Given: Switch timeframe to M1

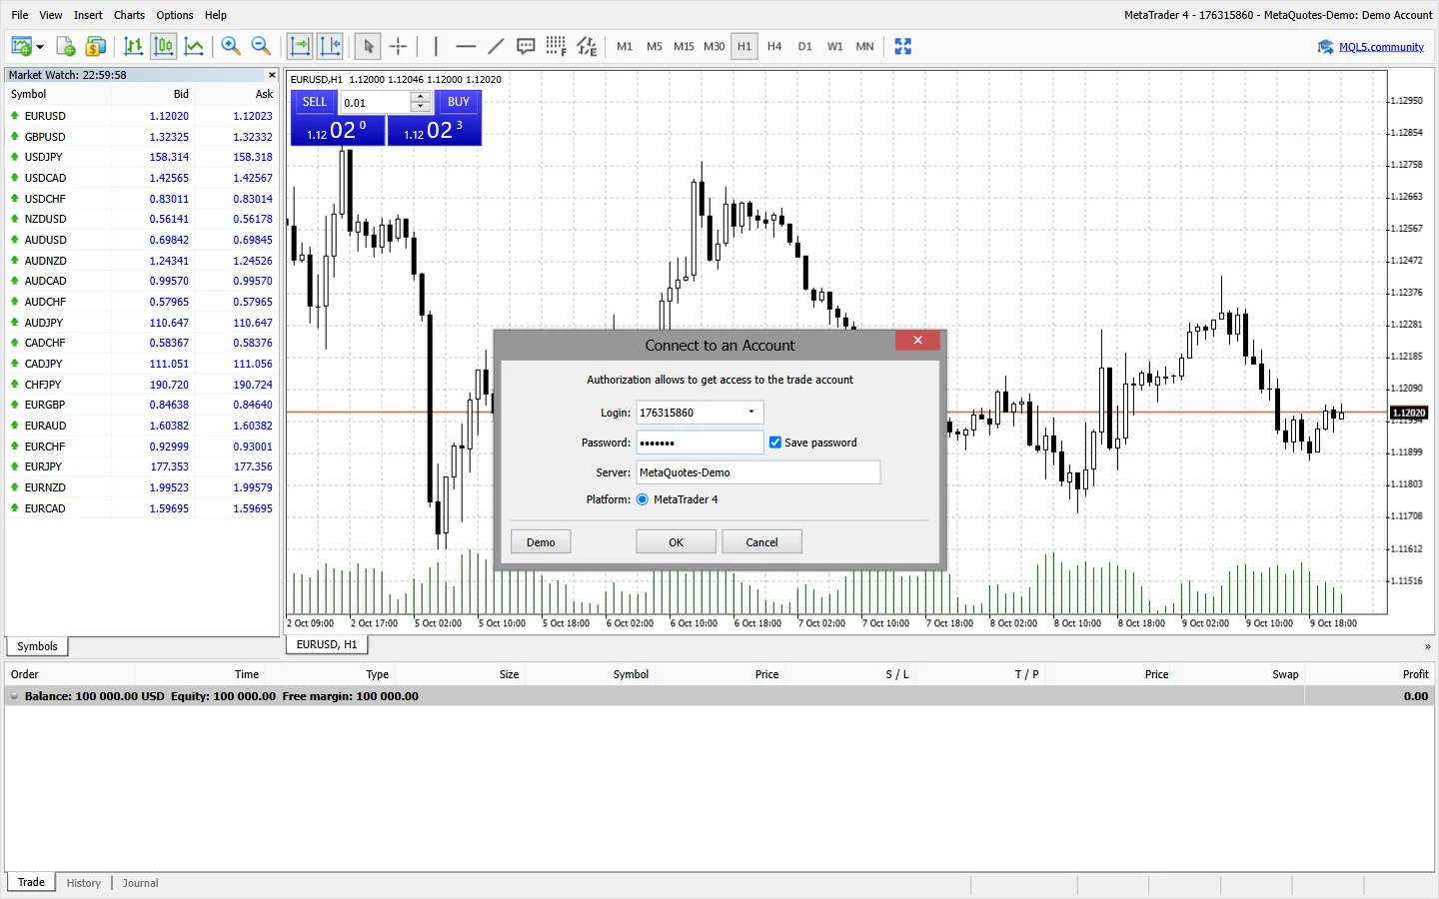Looking at the screenshot, I should [x=625, y=46].
